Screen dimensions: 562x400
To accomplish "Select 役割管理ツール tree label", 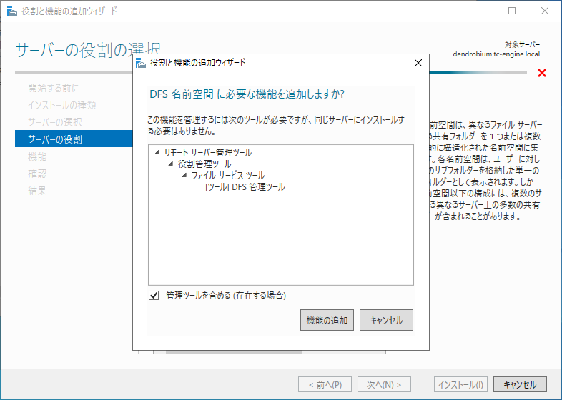I will point(204,164).
